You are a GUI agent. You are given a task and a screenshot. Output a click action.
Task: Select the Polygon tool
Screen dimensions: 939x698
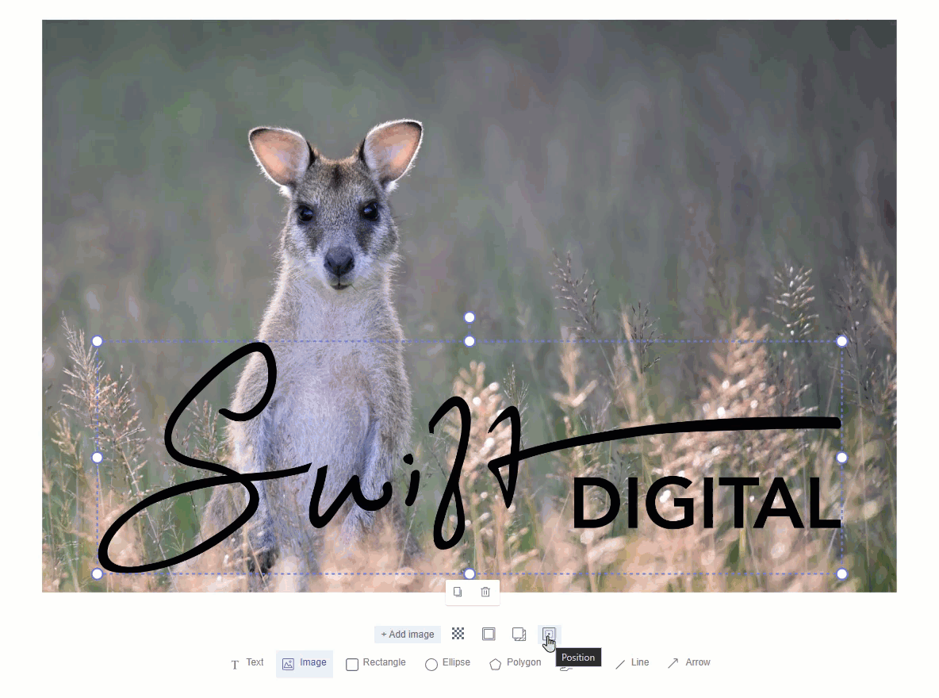pyautogui.click(x=515, y=662)
